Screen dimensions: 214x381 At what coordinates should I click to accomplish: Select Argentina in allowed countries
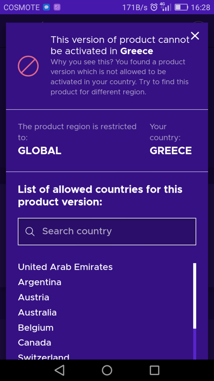point(40,282)
